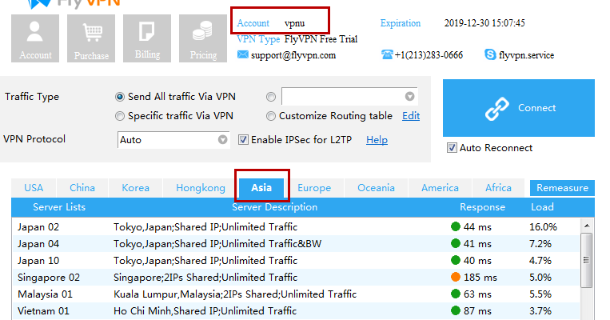The image size is (610, 320).
Task: Sort by the Server Description header
Action: pyautogui.click(x=275, y=207)
